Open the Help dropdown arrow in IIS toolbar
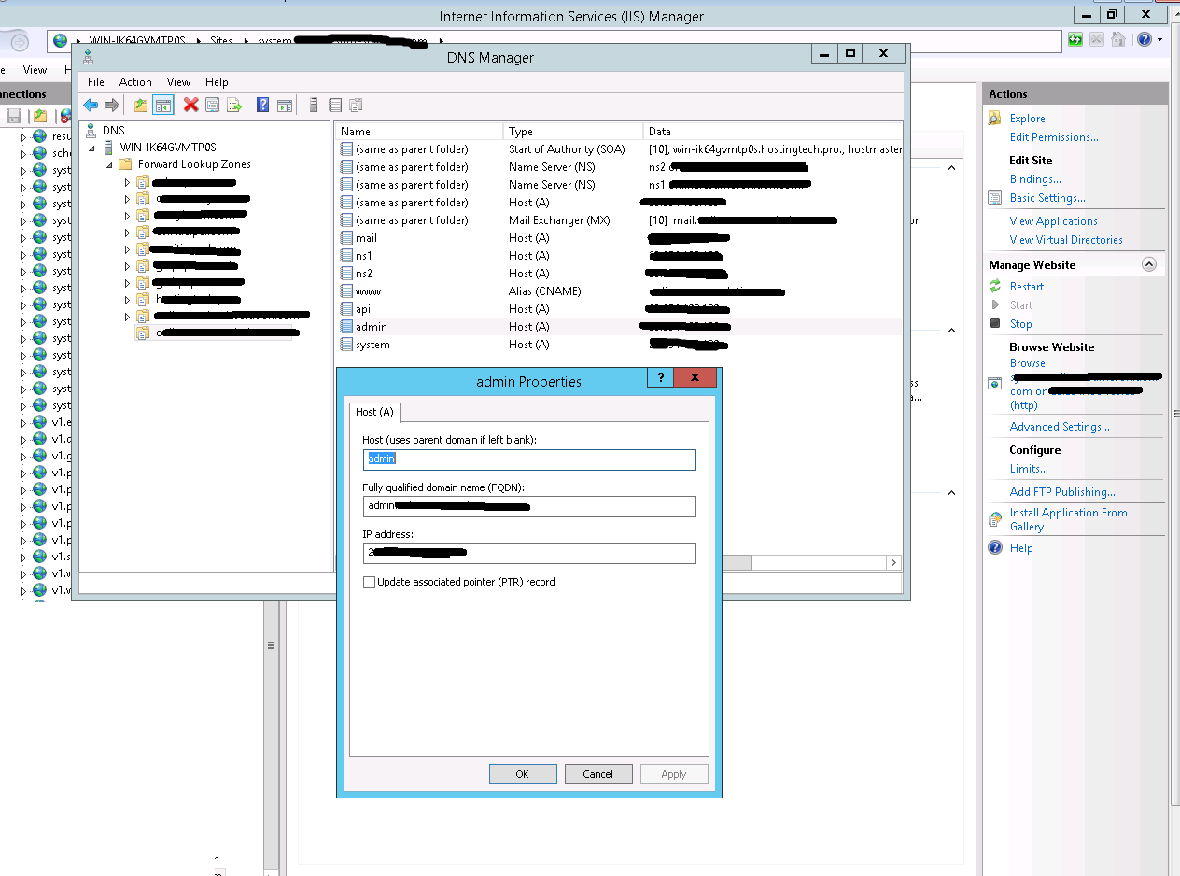Viewport: 1180px width, 876px height. point(1160,39)
